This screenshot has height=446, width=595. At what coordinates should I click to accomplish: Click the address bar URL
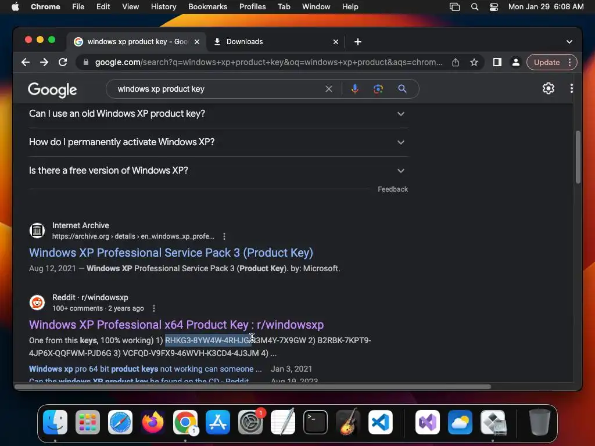point(268,62)
